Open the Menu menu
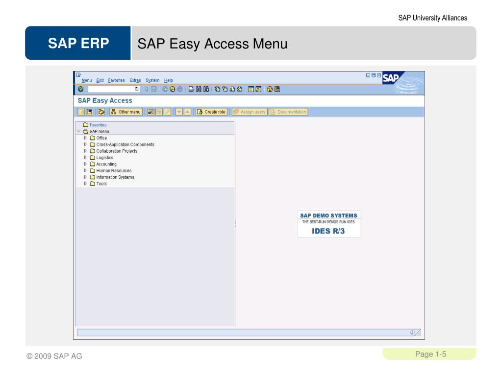The image size is (502, 376). click(x=86, y=80)
